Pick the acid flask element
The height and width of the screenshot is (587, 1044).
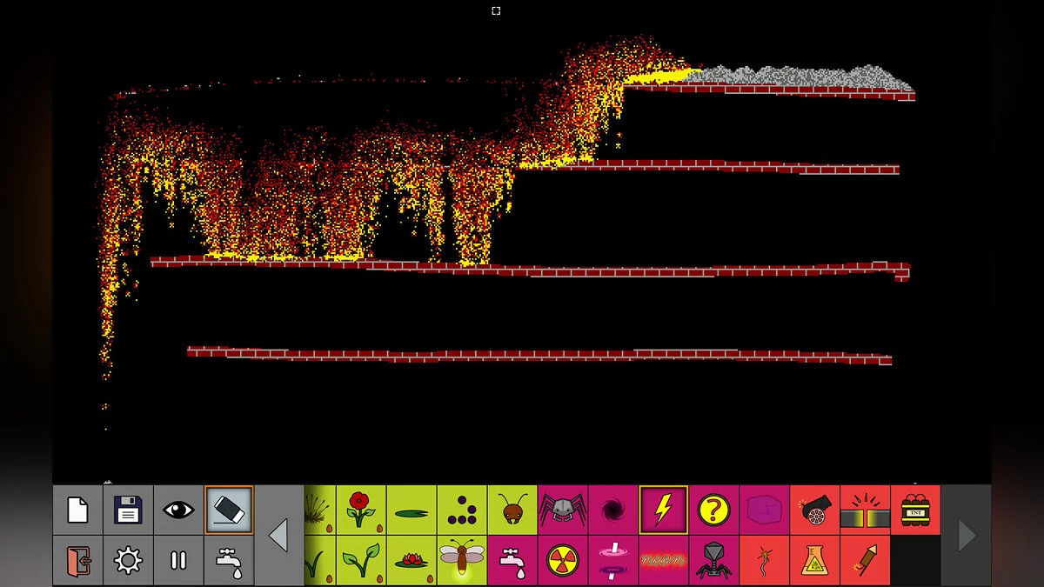[815, 562]
